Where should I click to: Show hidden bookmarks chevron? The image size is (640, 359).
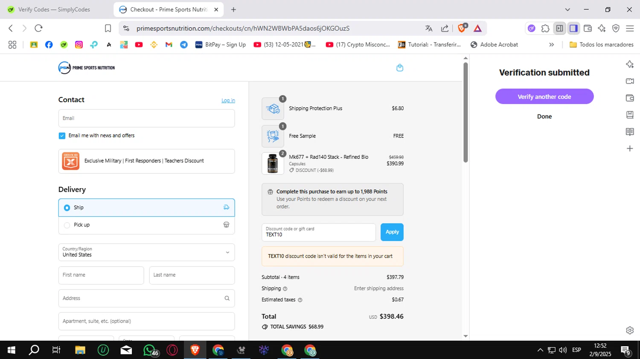[552, 45]
